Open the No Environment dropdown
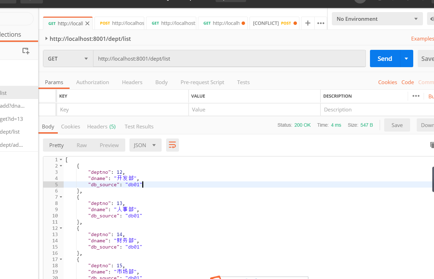This screenshot has height=279, width=434. [x=377, y=19]
